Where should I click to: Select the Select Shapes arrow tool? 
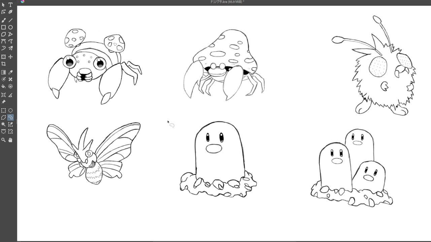tap(3, 5)
